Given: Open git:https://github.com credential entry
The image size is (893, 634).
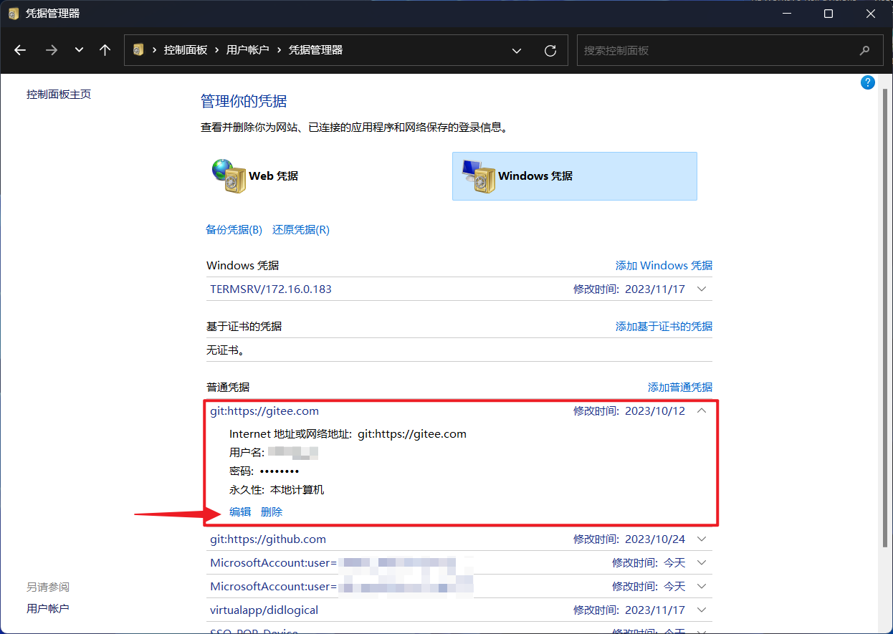Looking at the screenshot, I should 268,539.
